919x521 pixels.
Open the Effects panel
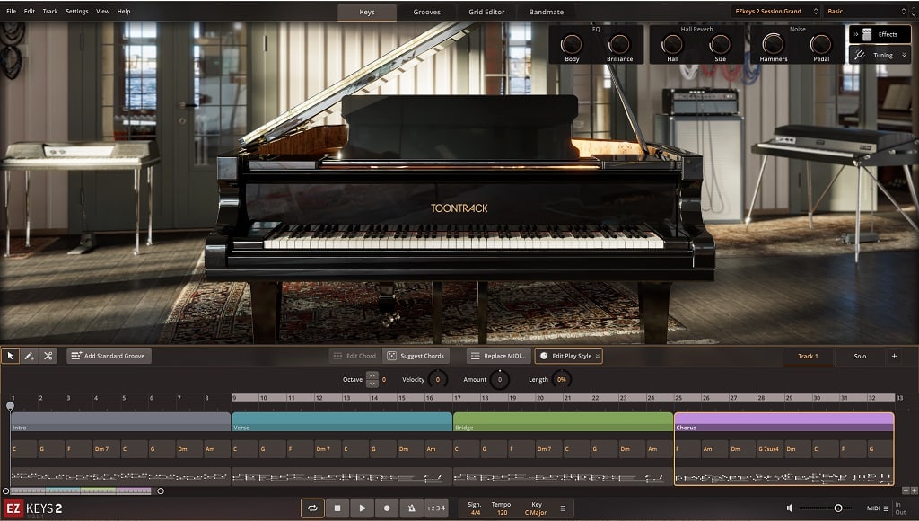point(880,34)
